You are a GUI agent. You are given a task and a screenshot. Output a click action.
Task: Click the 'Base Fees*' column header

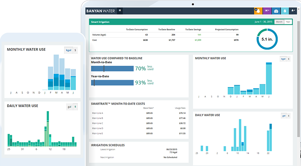tap(148, 108)
